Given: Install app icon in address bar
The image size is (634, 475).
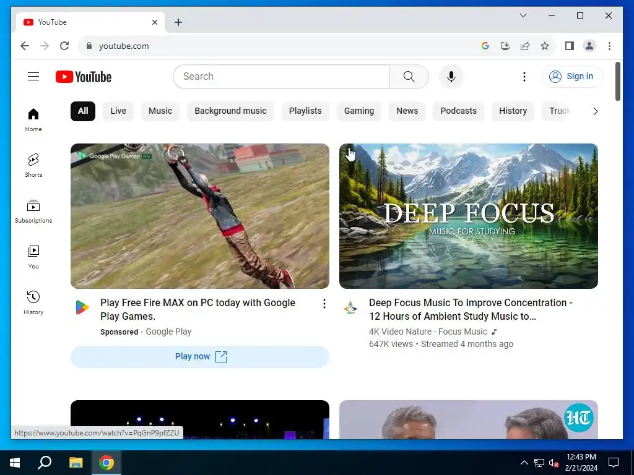Looking at the screenshot, I should [505, 46].
